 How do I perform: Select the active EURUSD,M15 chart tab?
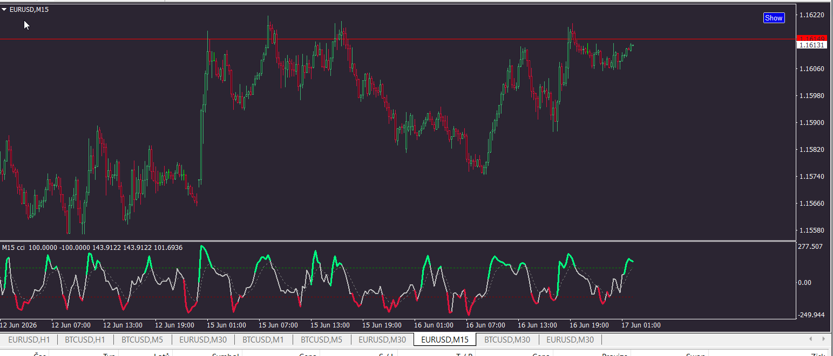[445, 339]
